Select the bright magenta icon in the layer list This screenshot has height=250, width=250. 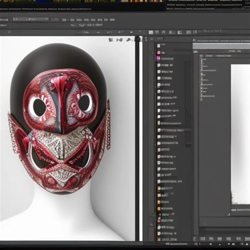click(159, 58)
